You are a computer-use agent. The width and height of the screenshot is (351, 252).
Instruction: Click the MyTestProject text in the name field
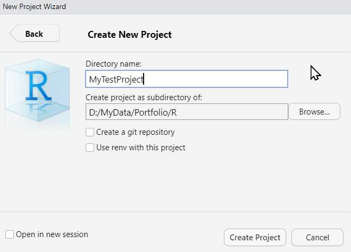click(x=116, y=79)
